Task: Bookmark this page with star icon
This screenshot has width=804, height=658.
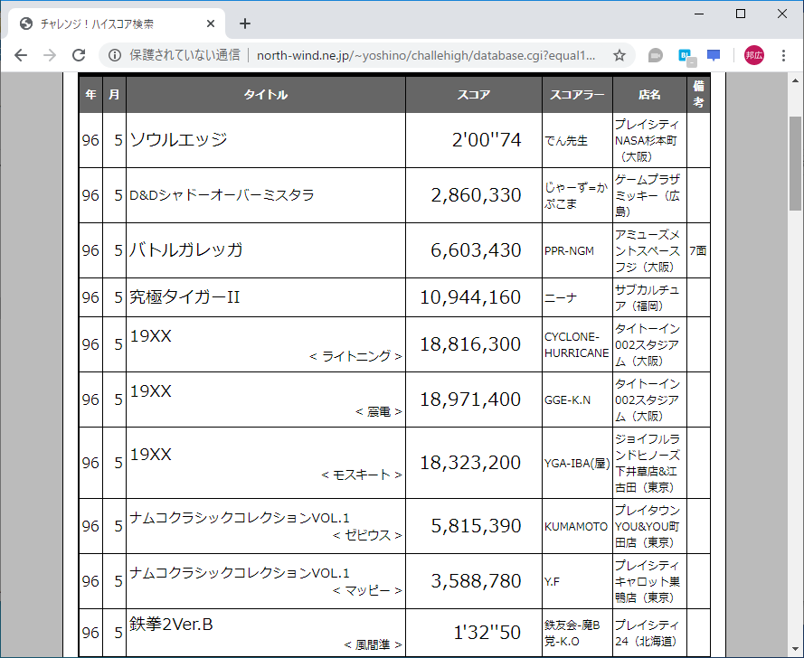Action: point(620,55)
